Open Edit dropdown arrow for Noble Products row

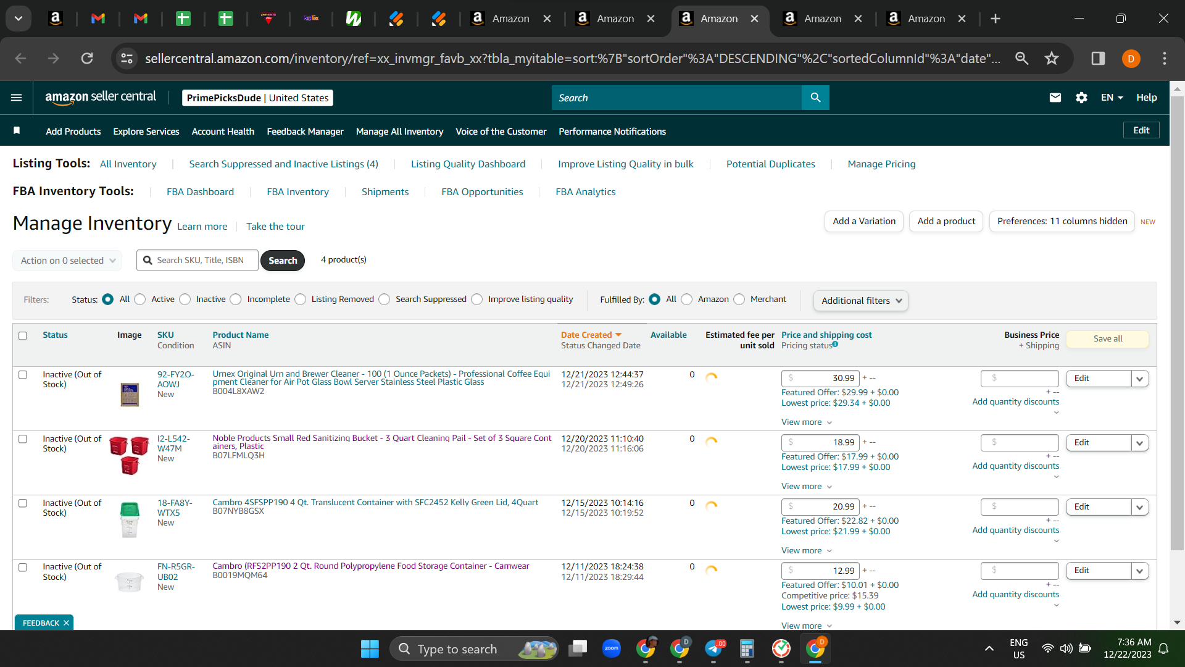(1140, 443)
